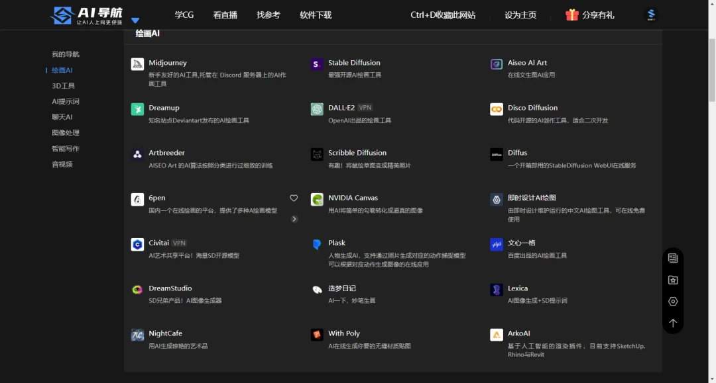The width and height of the screenshot is (716, 383).
Task: Select 绘画AI in the sidebar
Action: tap(62, 70)
